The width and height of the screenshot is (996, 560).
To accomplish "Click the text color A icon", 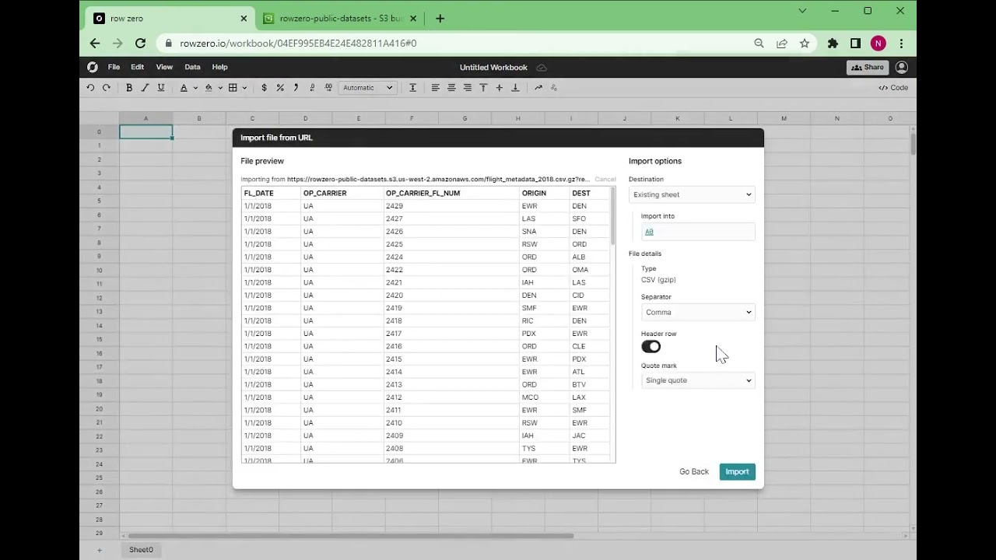I will (184, 88).
